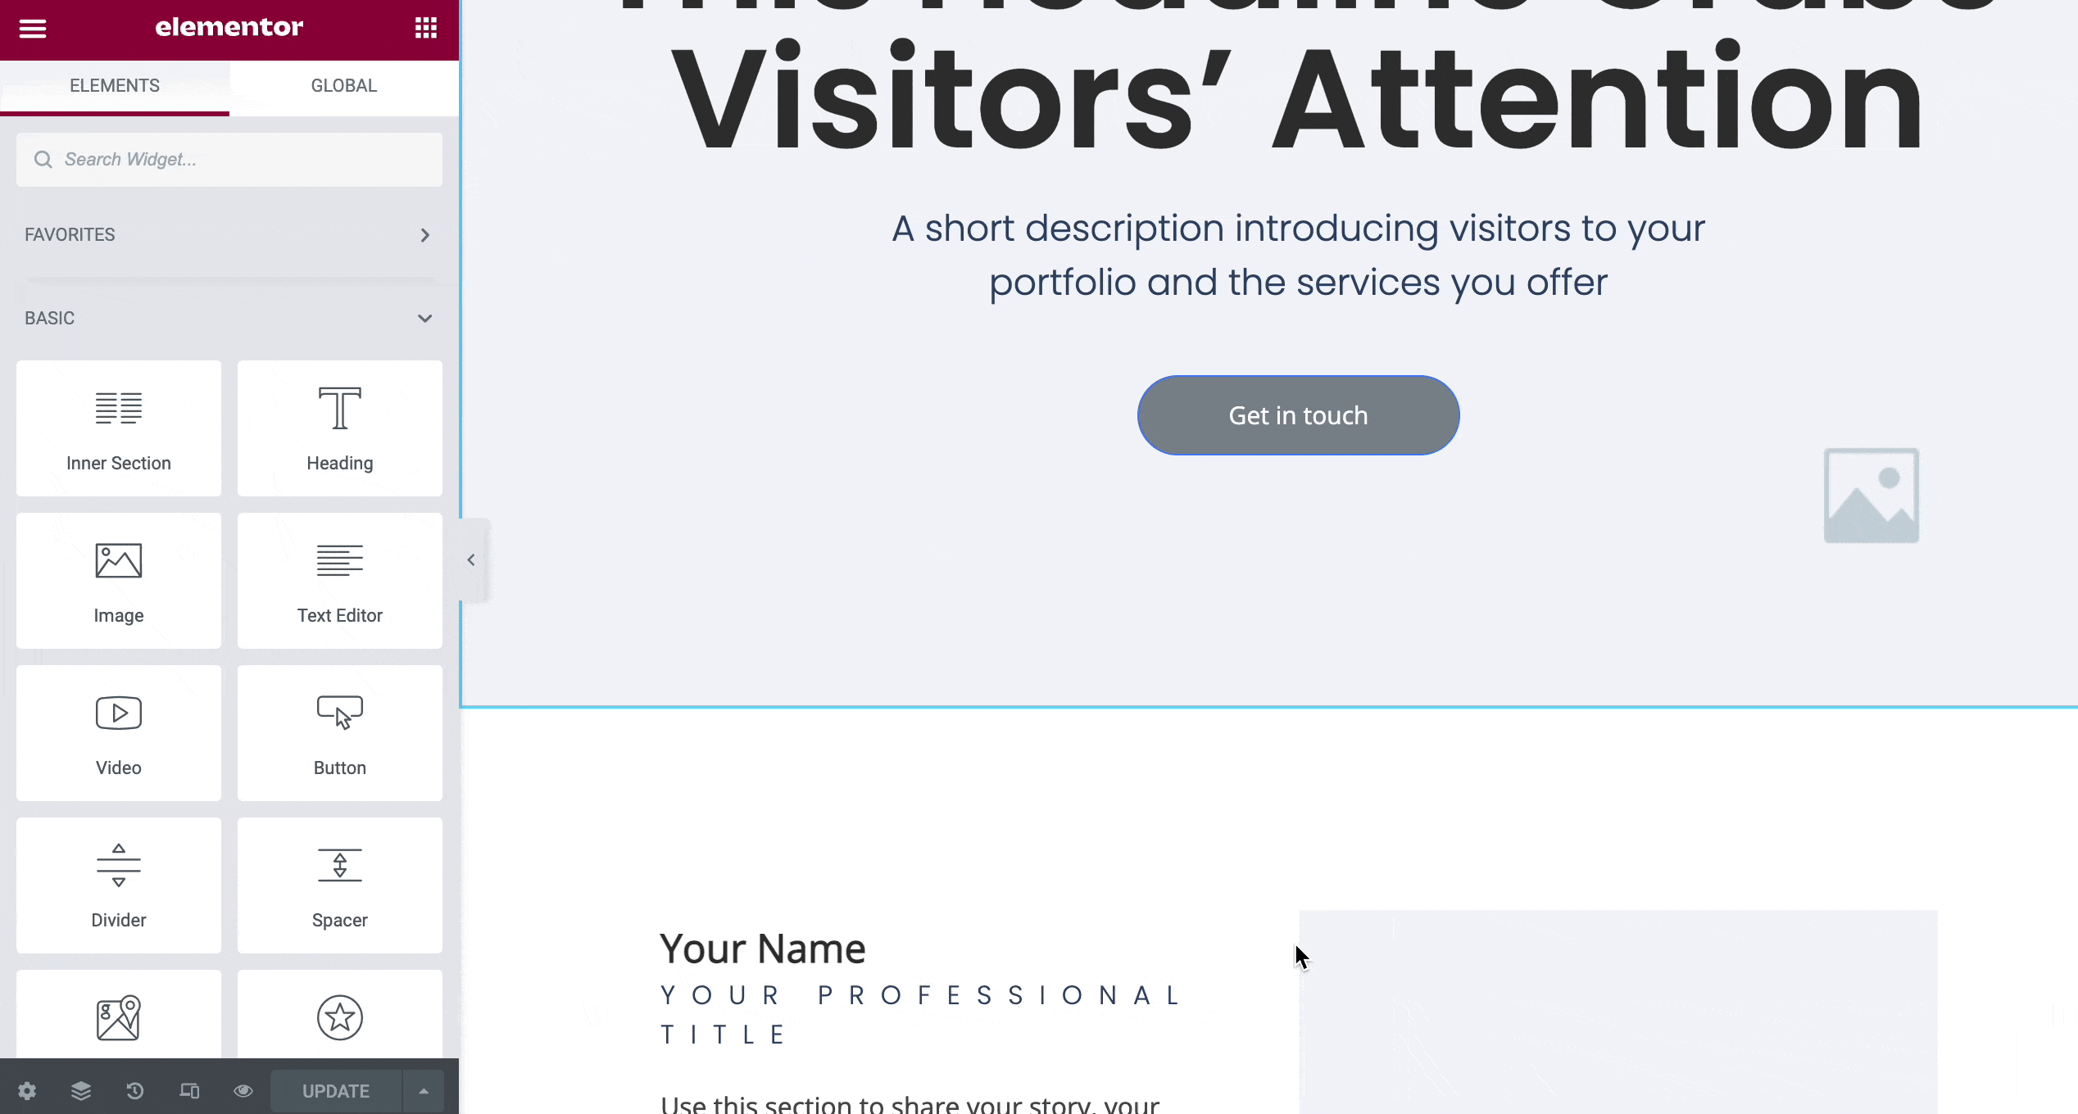
Task: Toggle the eye visibility icon
Action: pyautogui.click(x=243, y=1090)
